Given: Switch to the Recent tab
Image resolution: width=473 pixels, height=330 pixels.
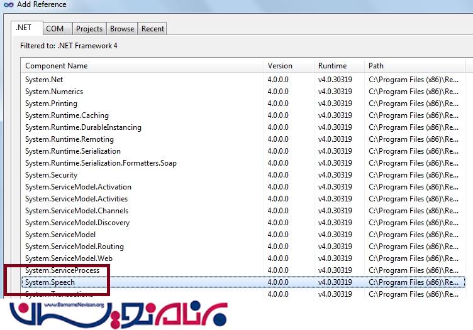Looking at the screenshot, I should click(152, 28).
